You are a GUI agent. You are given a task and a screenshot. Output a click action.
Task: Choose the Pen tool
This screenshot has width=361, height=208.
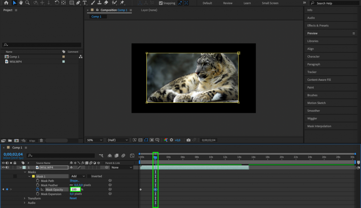click(x=78, y=3)
